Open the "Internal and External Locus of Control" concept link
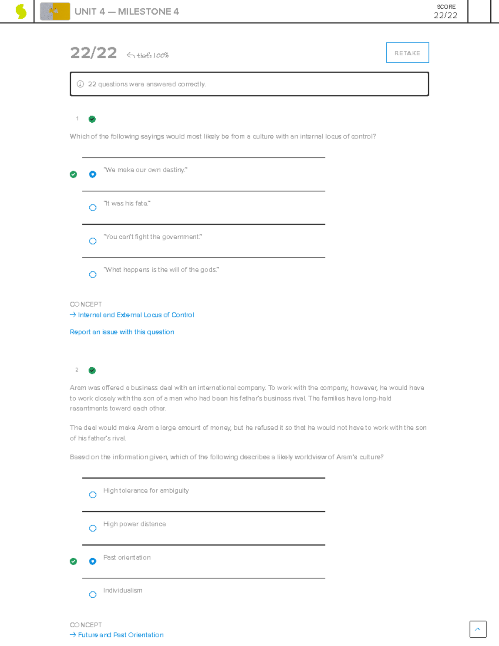 pyautogui.click(x=136, y=315)
